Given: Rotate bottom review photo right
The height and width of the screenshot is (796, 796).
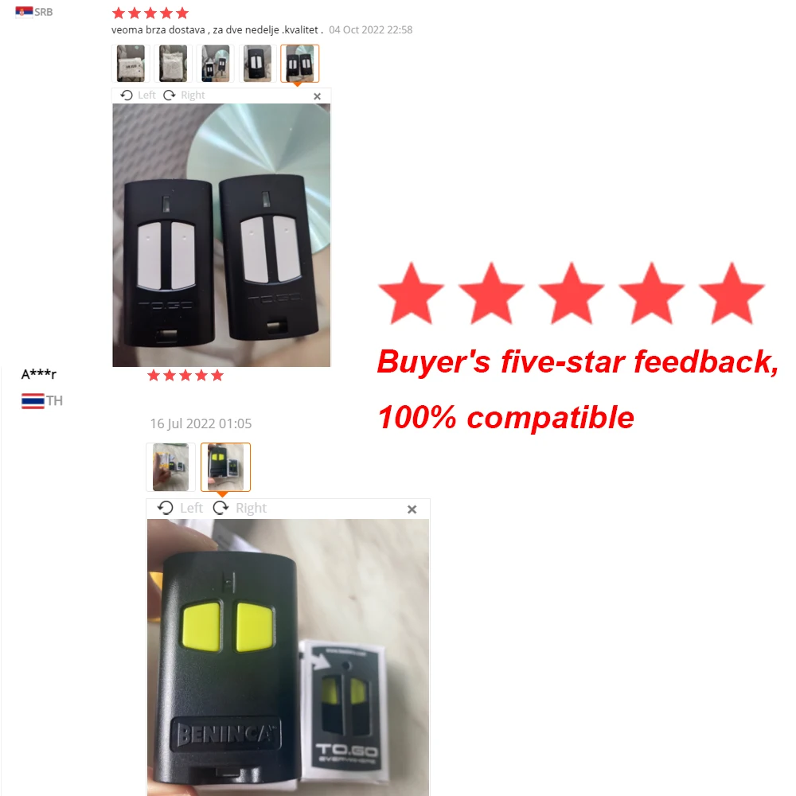Looking at the screenshot, I should coord(240,508).
